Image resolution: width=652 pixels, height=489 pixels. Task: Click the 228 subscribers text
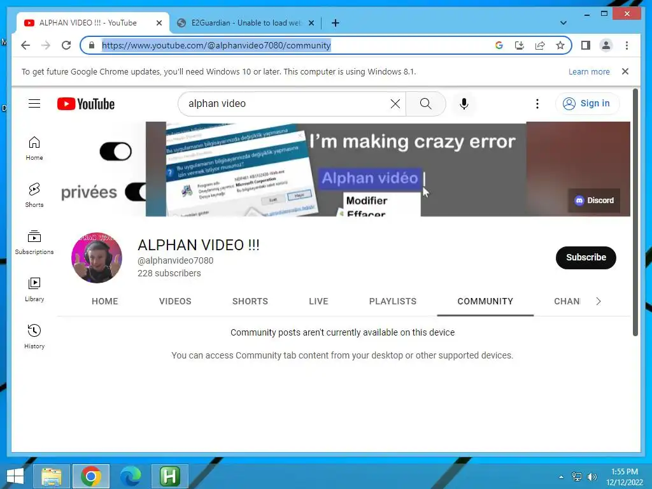click(x=169, y=273)
